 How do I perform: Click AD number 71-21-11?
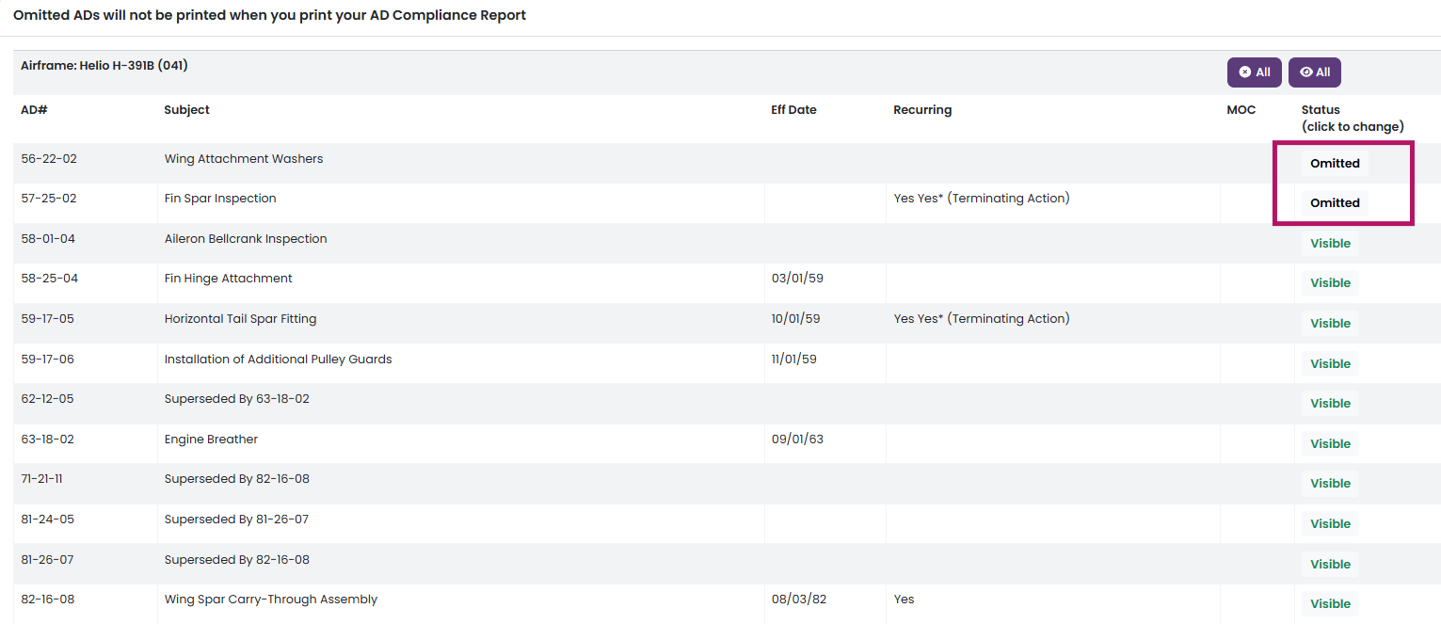(41, 479)
